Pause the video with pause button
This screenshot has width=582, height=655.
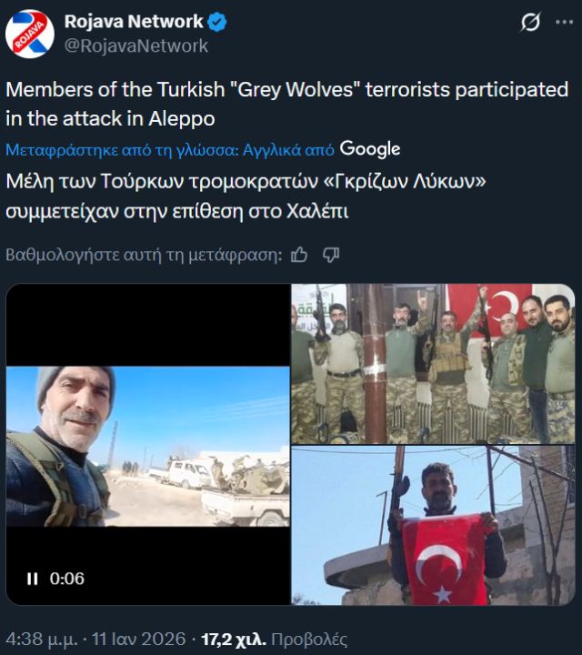32,579
